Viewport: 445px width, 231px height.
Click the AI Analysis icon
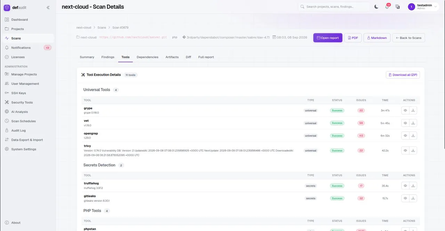[7, 112]
